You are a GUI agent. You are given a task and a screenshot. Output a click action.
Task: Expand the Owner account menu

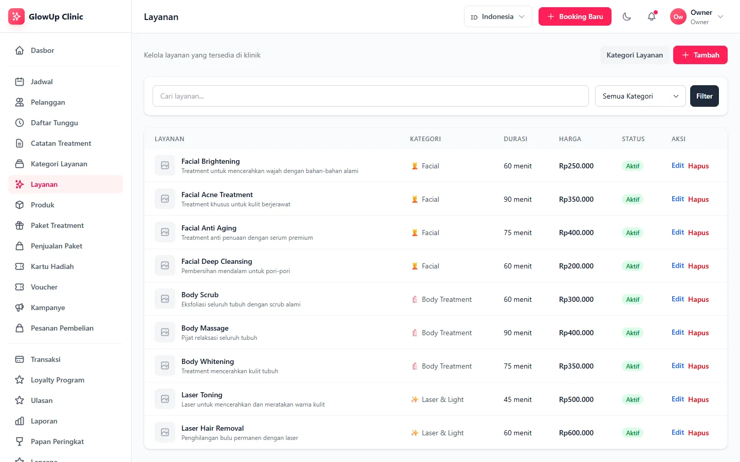click(697, 16)
